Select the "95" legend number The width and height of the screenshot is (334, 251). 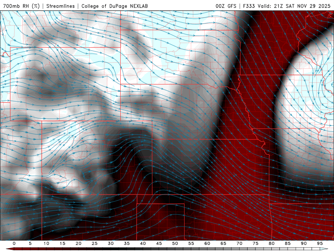pos(320,243)
